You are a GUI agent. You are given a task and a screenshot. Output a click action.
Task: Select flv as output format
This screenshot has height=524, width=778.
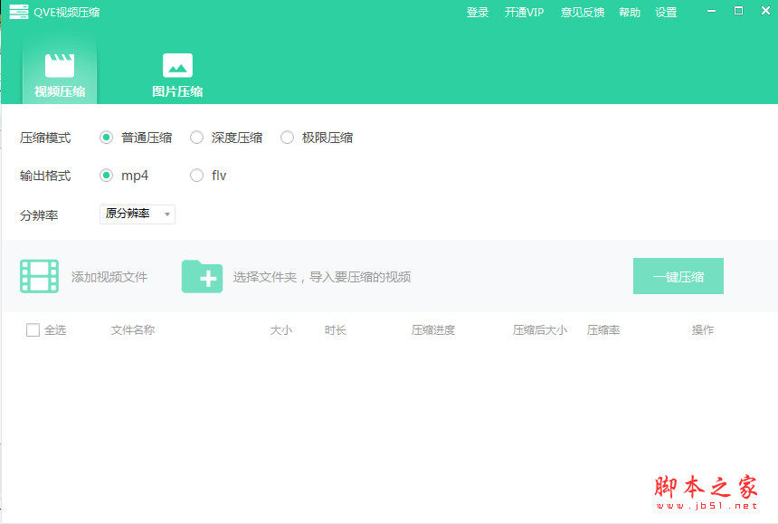196,176
